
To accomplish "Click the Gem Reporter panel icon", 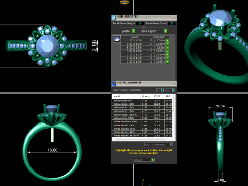I will click(x=113, y=18).
